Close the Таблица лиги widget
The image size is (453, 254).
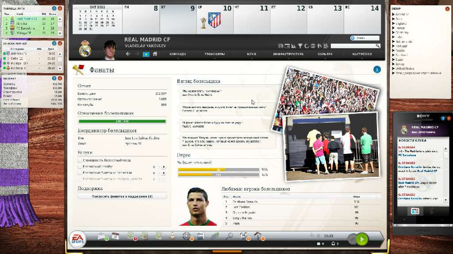[x=60, y=8]
